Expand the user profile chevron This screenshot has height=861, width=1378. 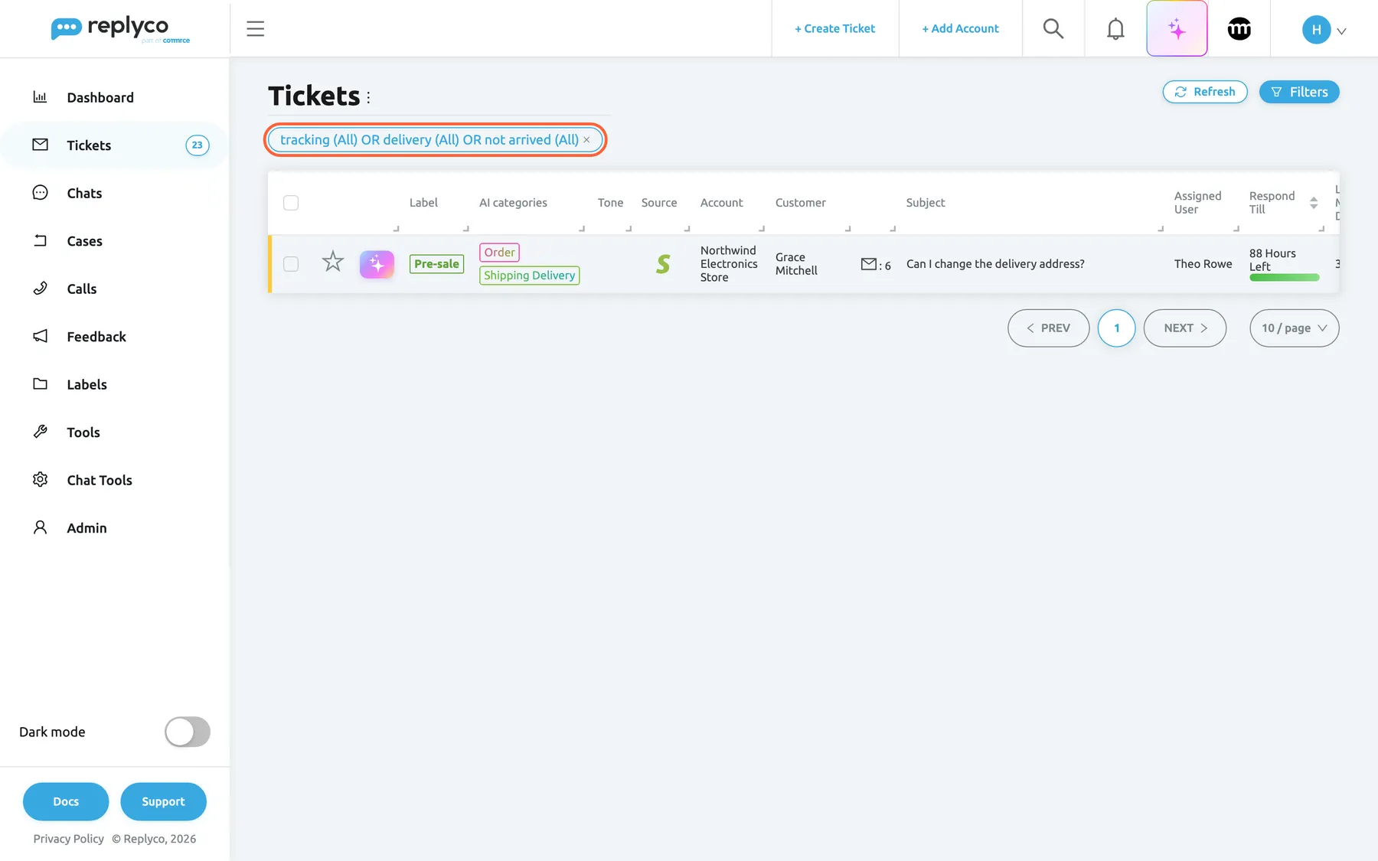1341,31
